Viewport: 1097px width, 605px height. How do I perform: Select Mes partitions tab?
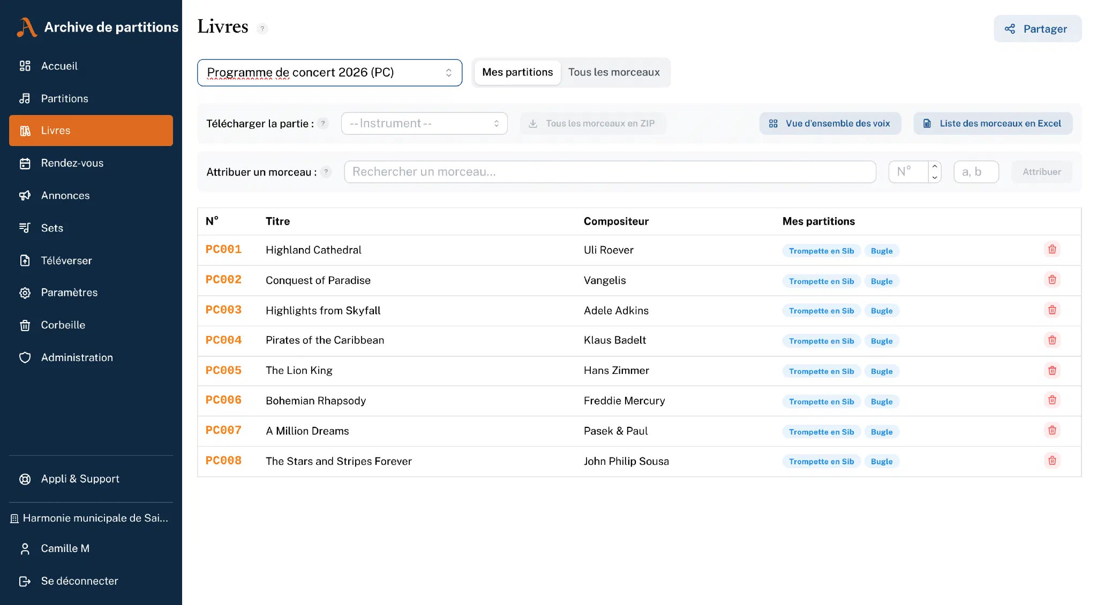pyautogui.click(x=517, y=72)
